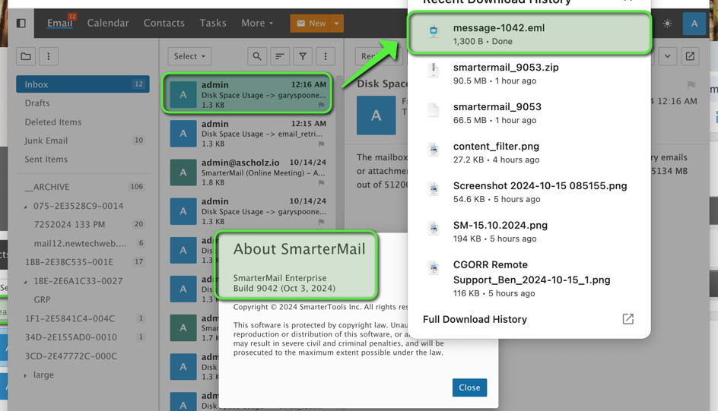
Task: Expand the More menu
Action: click(x=256, y=24)
